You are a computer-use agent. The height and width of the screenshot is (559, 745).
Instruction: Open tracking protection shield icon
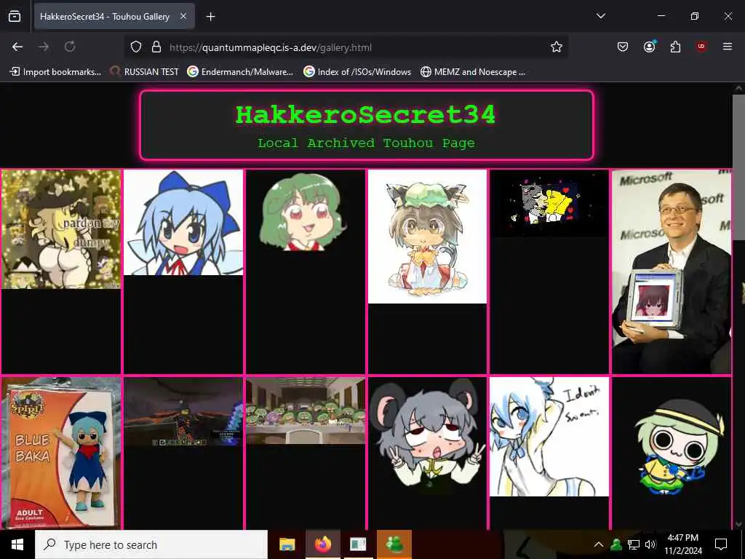click(x=136, y=47)
